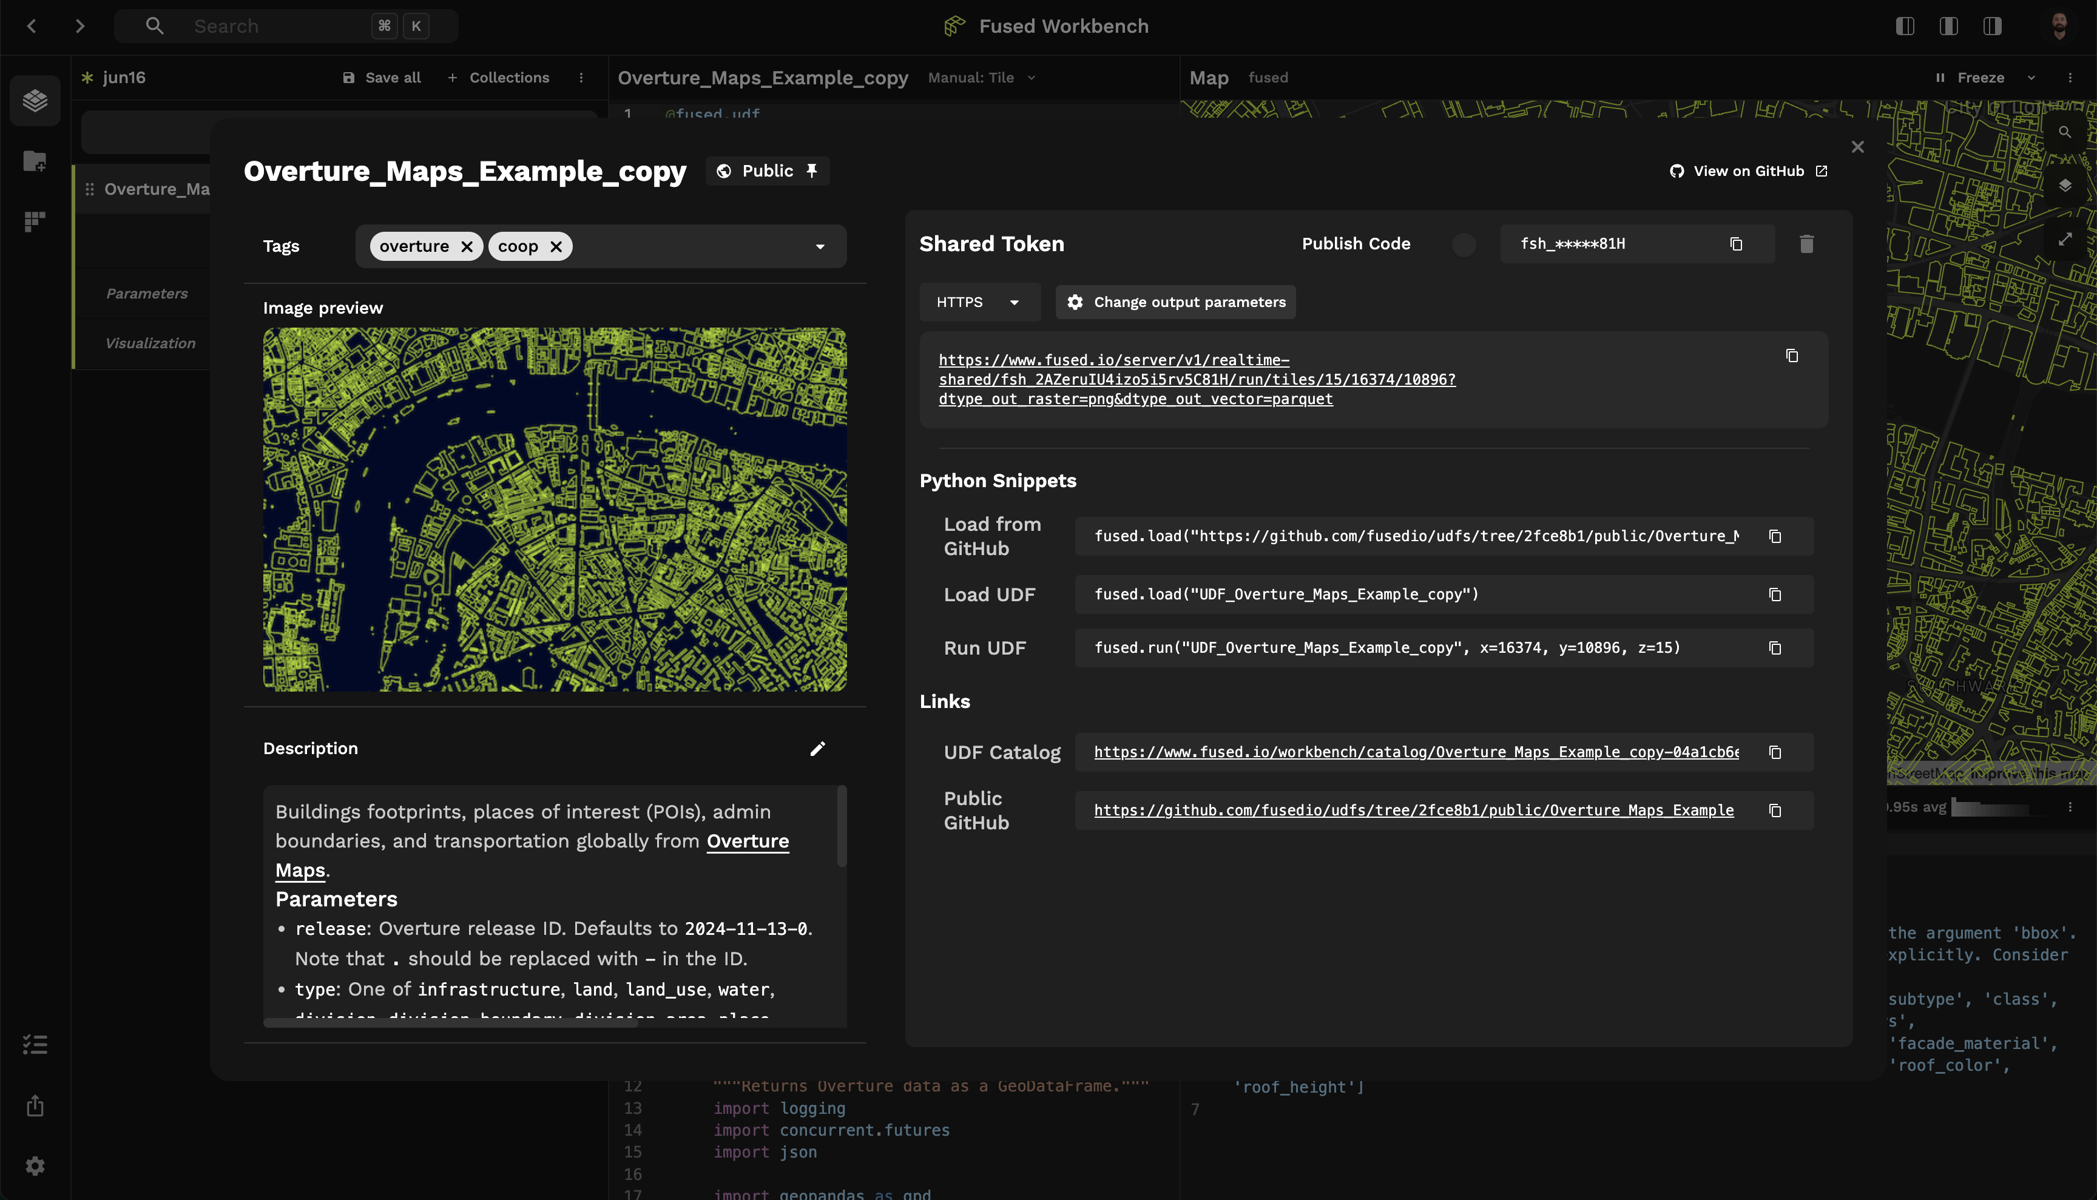Image resolution: width=2097 pixels, height=1200 pixels.
Task: Click the Freeze button
Action: (x=1971, y=78)
